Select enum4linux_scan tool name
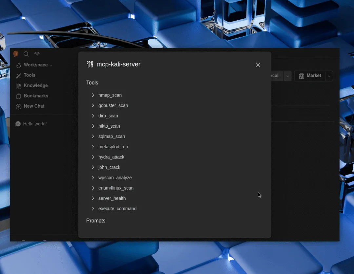This screenshot has height=274, width=354. pyautogui.click(x=116, y=188)
